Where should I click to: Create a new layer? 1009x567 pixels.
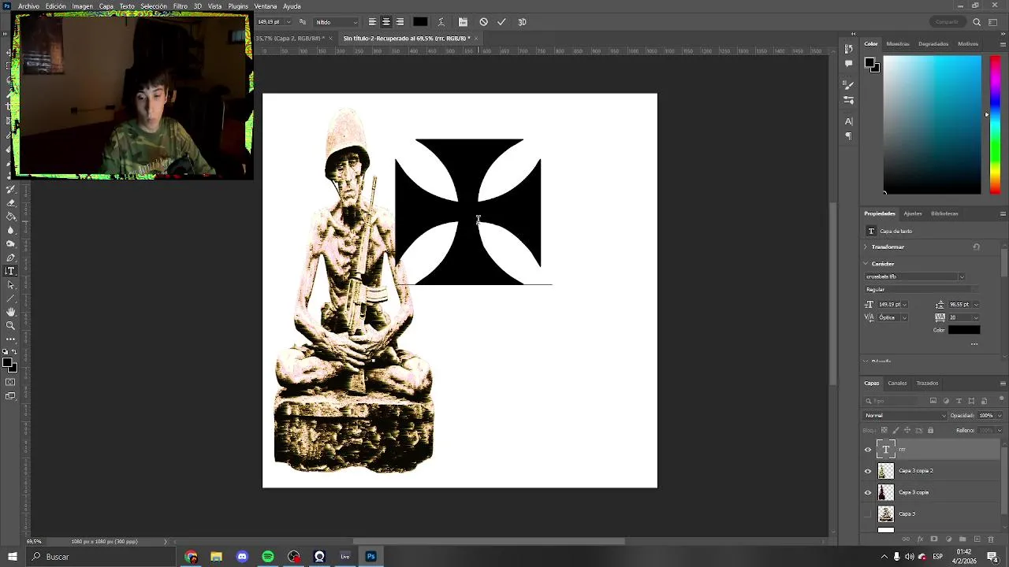point(977,539)
